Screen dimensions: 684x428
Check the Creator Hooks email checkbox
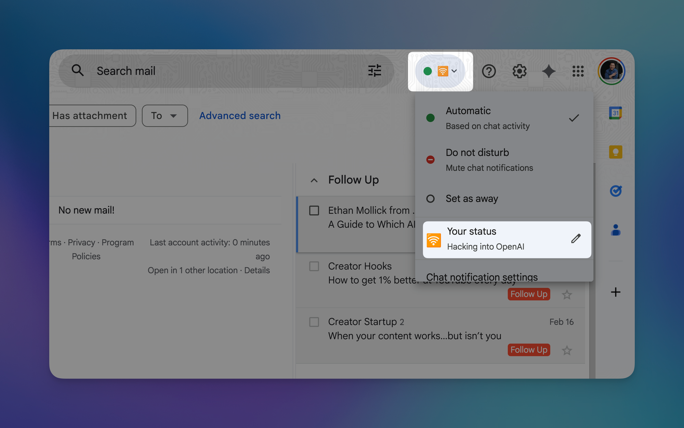(314, 266)
